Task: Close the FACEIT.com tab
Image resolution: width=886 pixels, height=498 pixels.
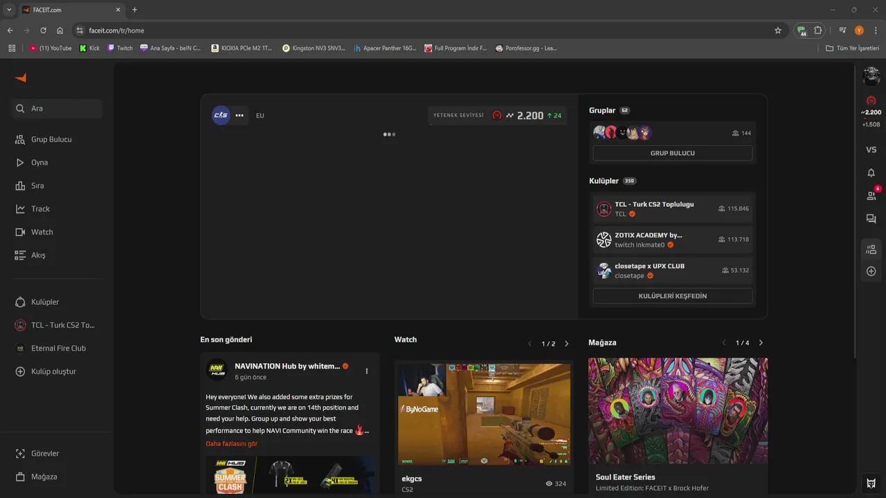Action: point(118,10)
